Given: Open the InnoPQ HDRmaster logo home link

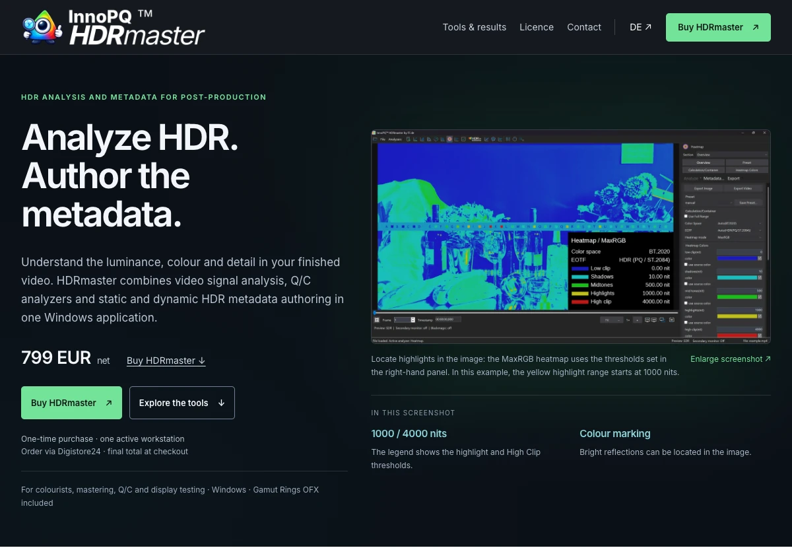Looking at the screenshot, I should [x=114, y=27].
